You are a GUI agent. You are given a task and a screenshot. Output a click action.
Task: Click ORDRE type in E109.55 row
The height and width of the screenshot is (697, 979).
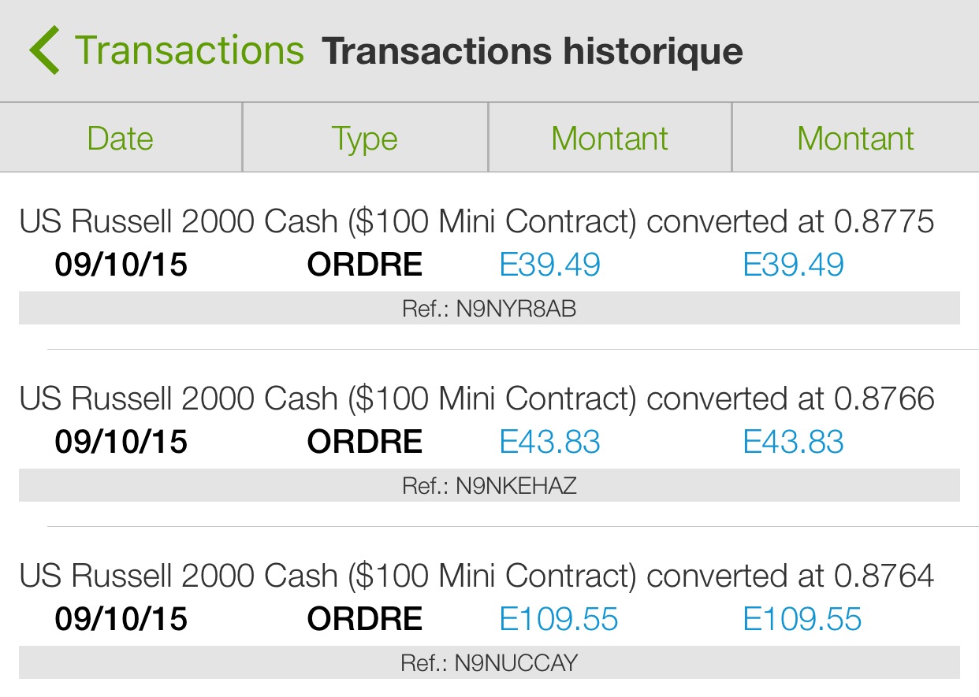click(x=365, y=619)
